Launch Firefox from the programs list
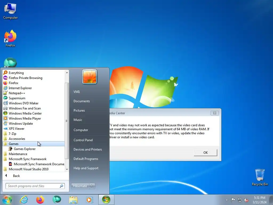Screen dimensions: 273x205 pos(34,83)
